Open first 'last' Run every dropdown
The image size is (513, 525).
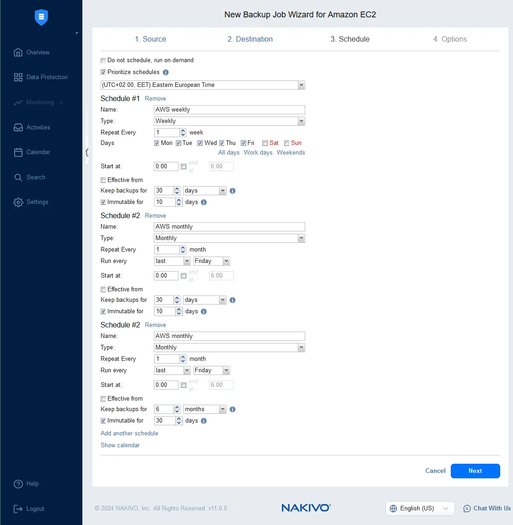tap(172, 261)
